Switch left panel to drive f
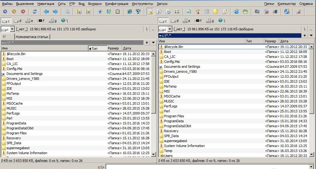This screenshot has width=316, height=169. tap(41, 21)
